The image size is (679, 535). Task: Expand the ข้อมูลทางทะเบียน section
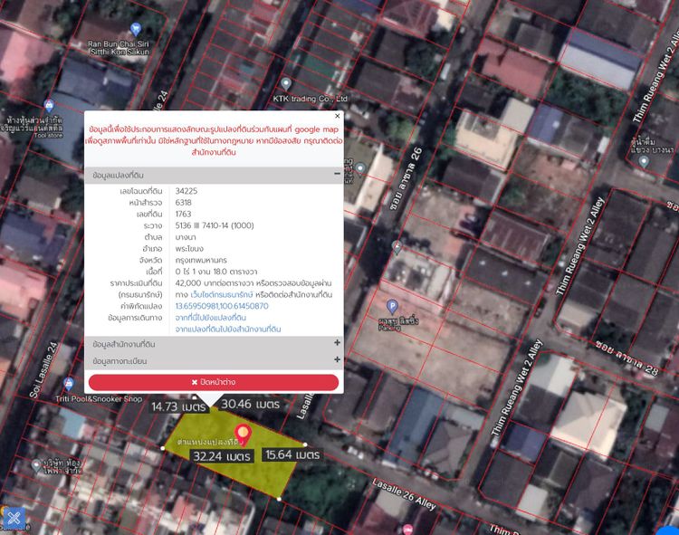337,360
